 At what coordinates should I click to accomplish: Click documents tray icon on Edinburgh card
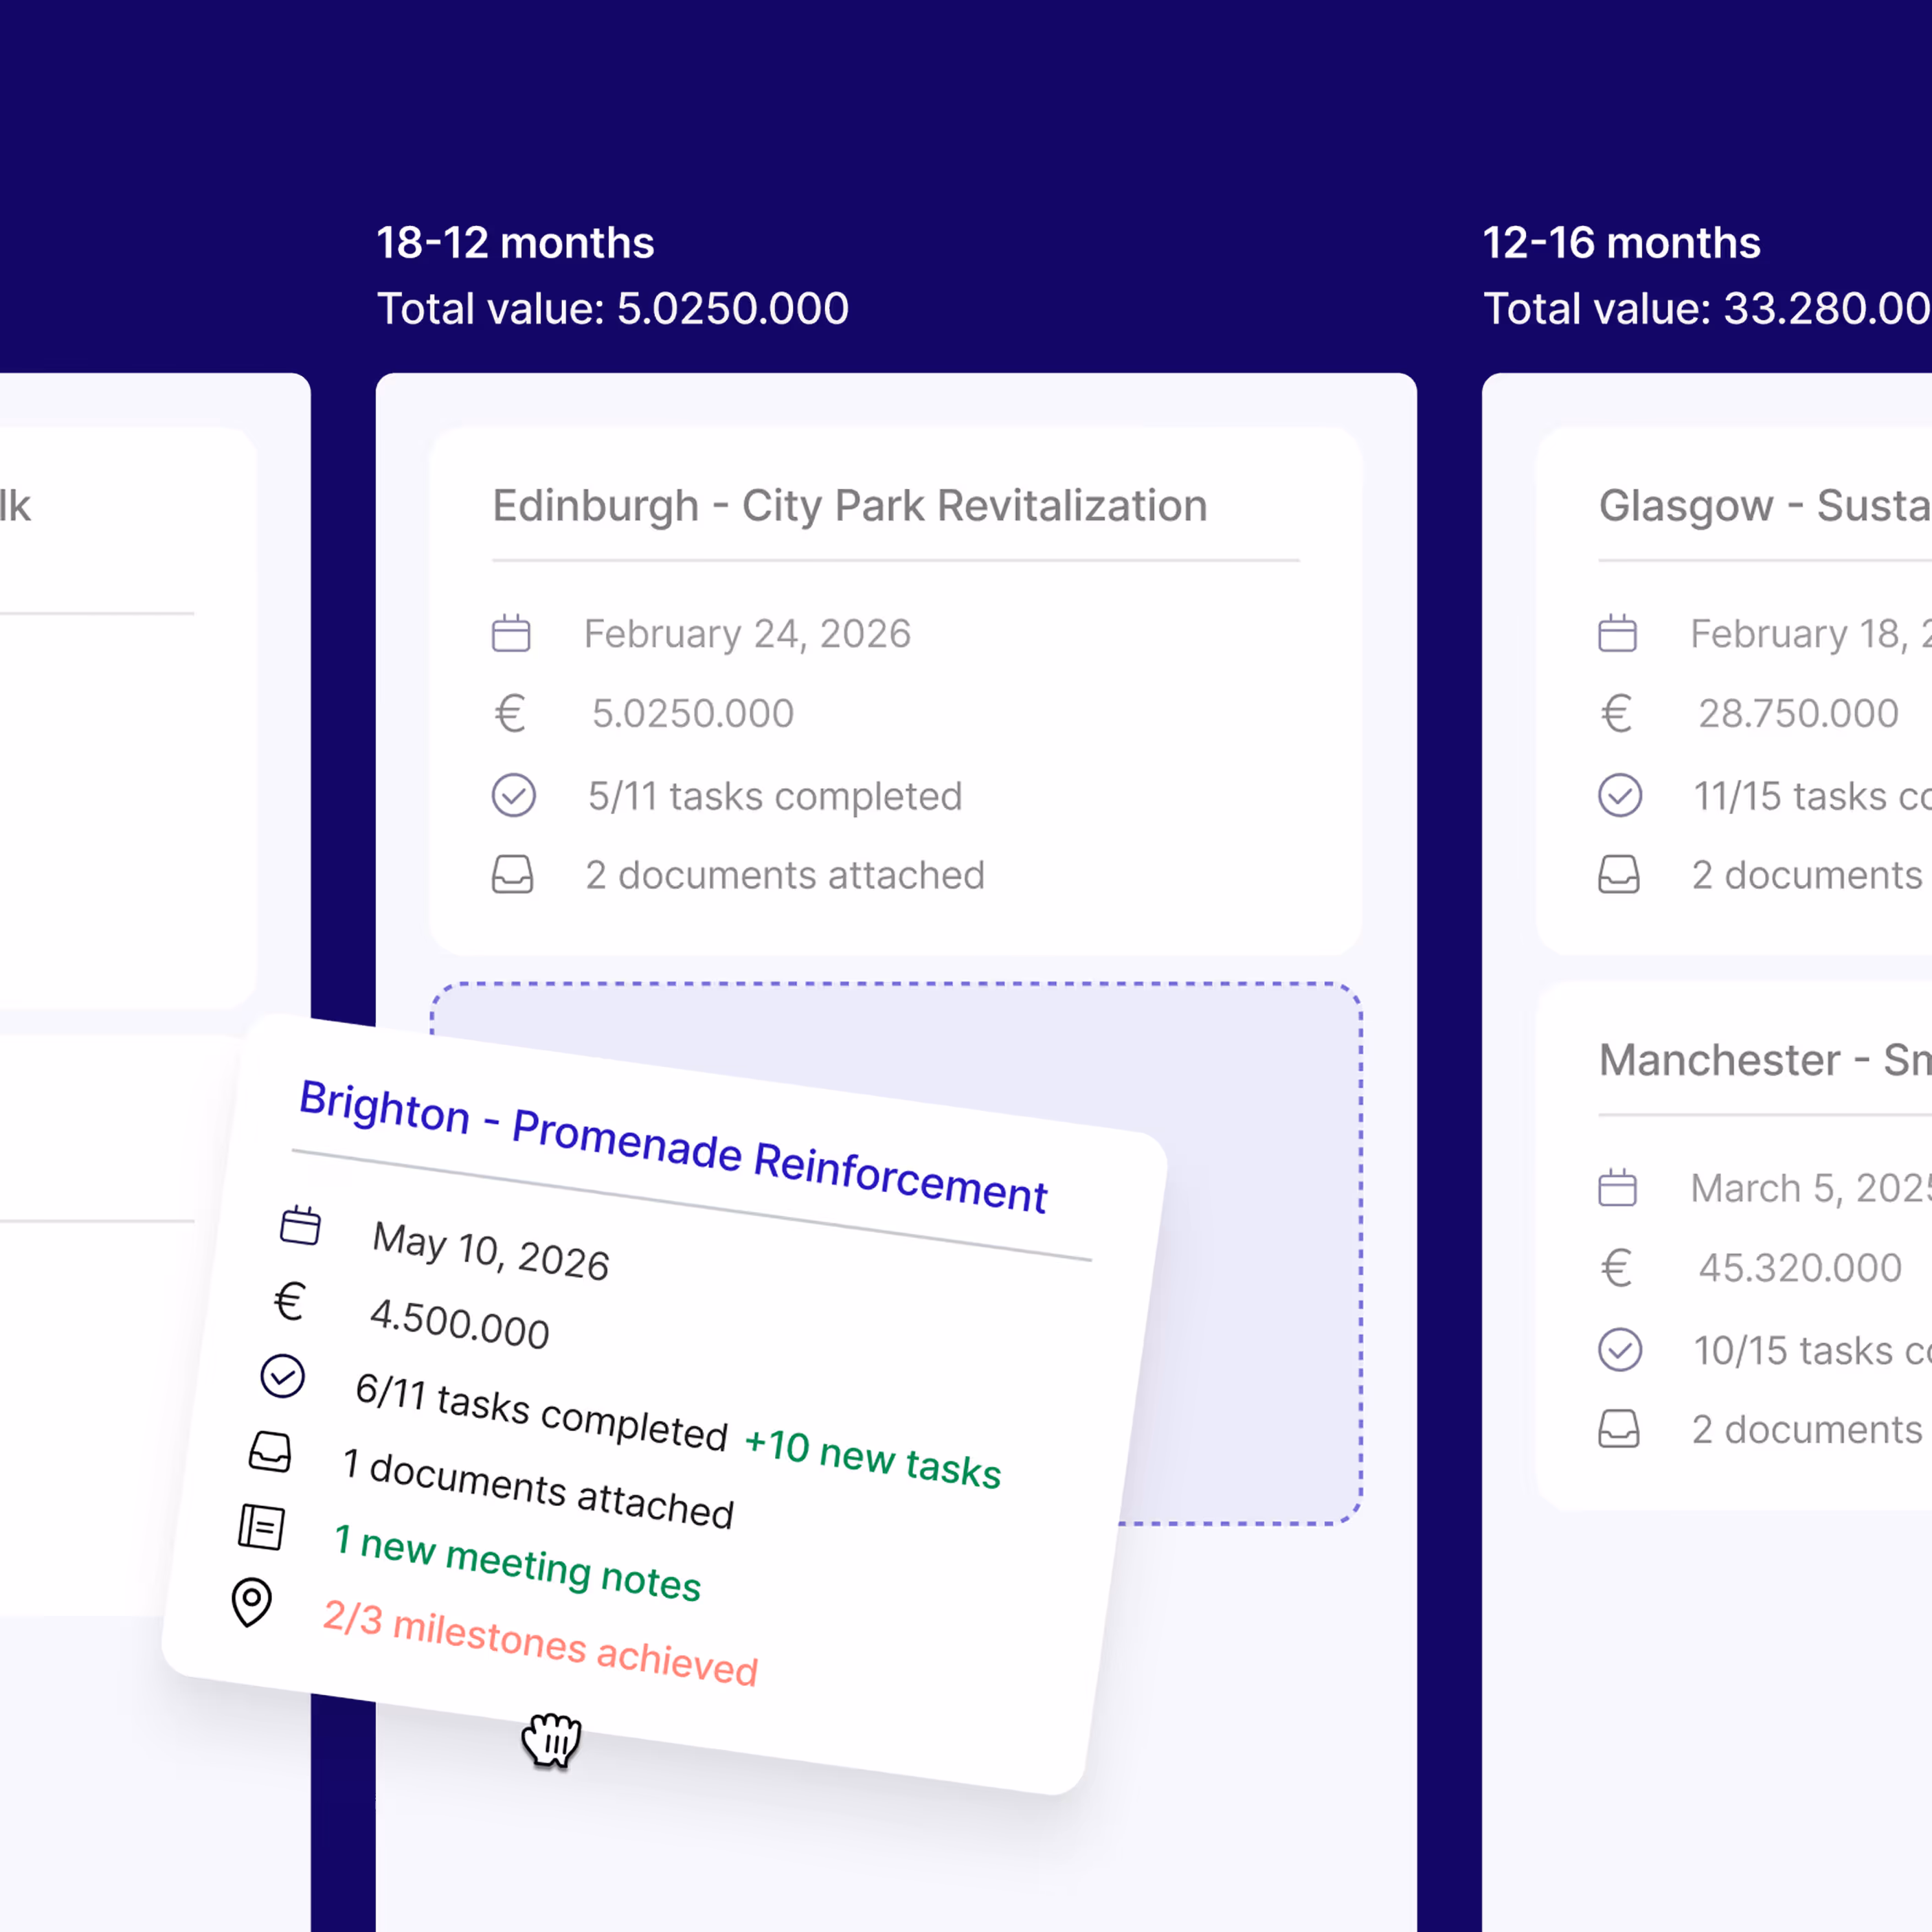(512, 875)
